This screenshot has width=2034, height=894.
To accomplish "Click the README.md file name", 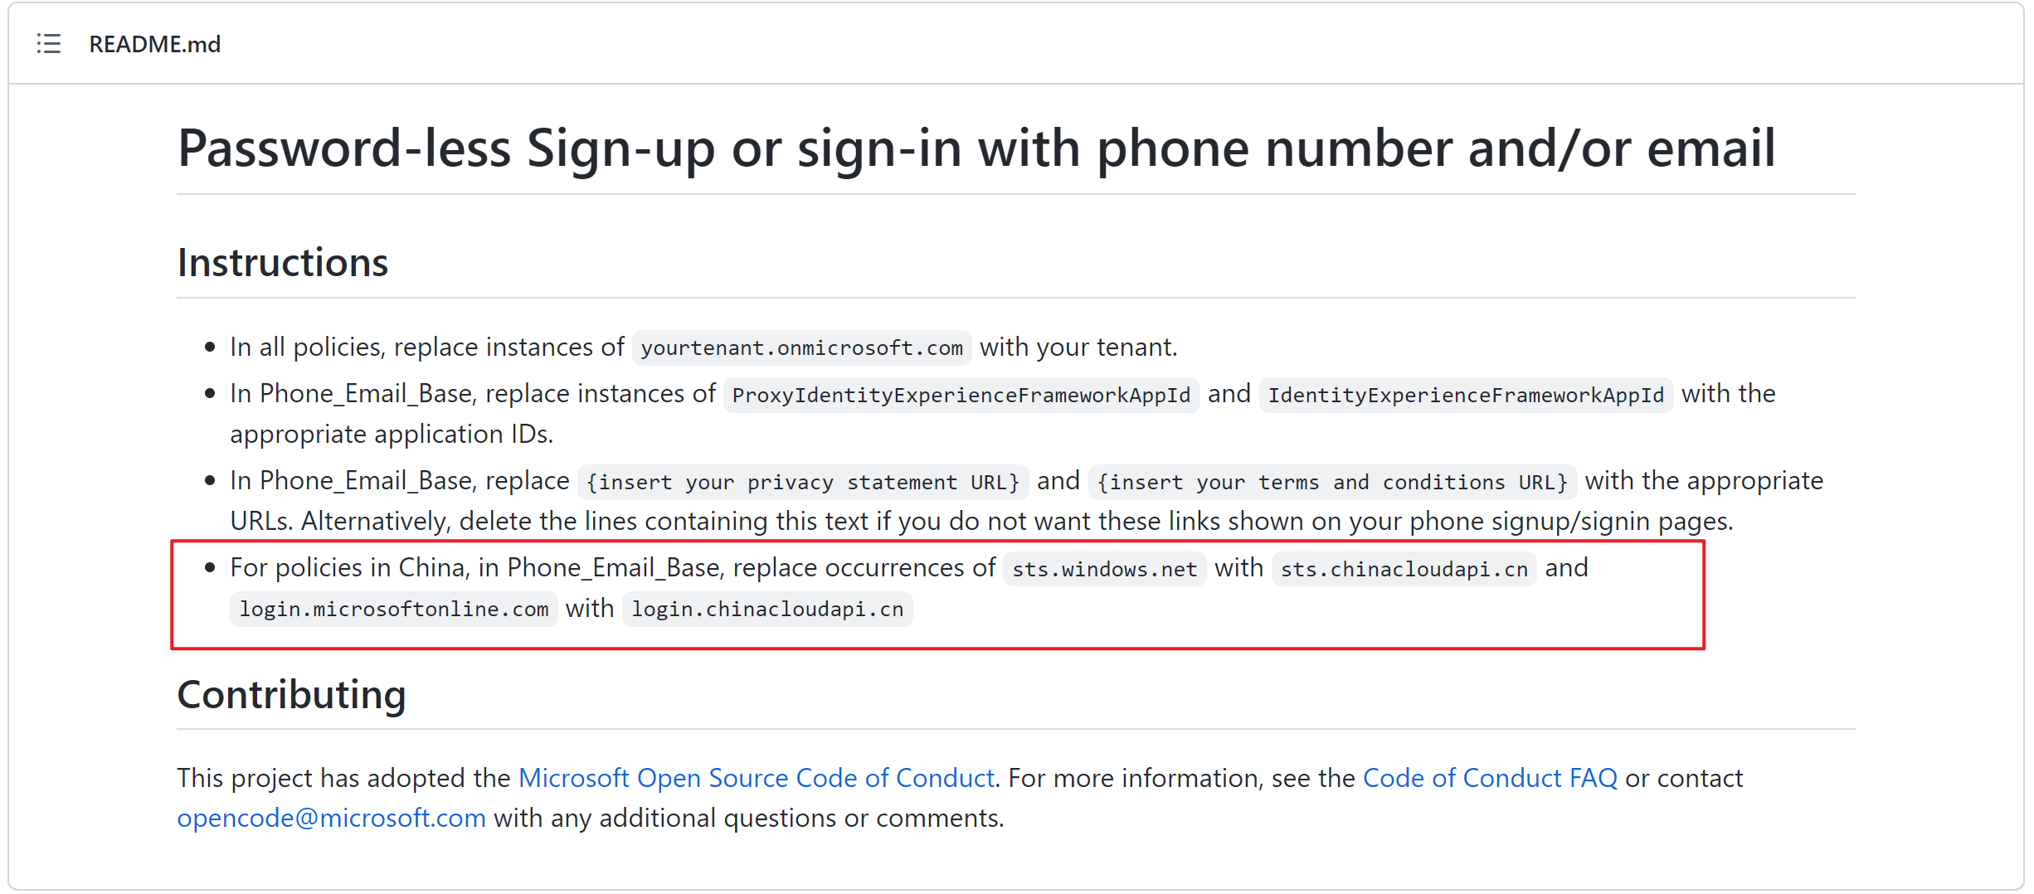I will point(154,44).
